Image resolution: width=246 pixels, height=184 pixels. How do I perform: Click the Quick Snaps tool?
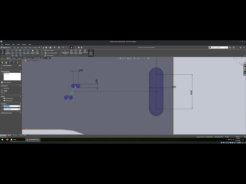click(x=76, y=52)
